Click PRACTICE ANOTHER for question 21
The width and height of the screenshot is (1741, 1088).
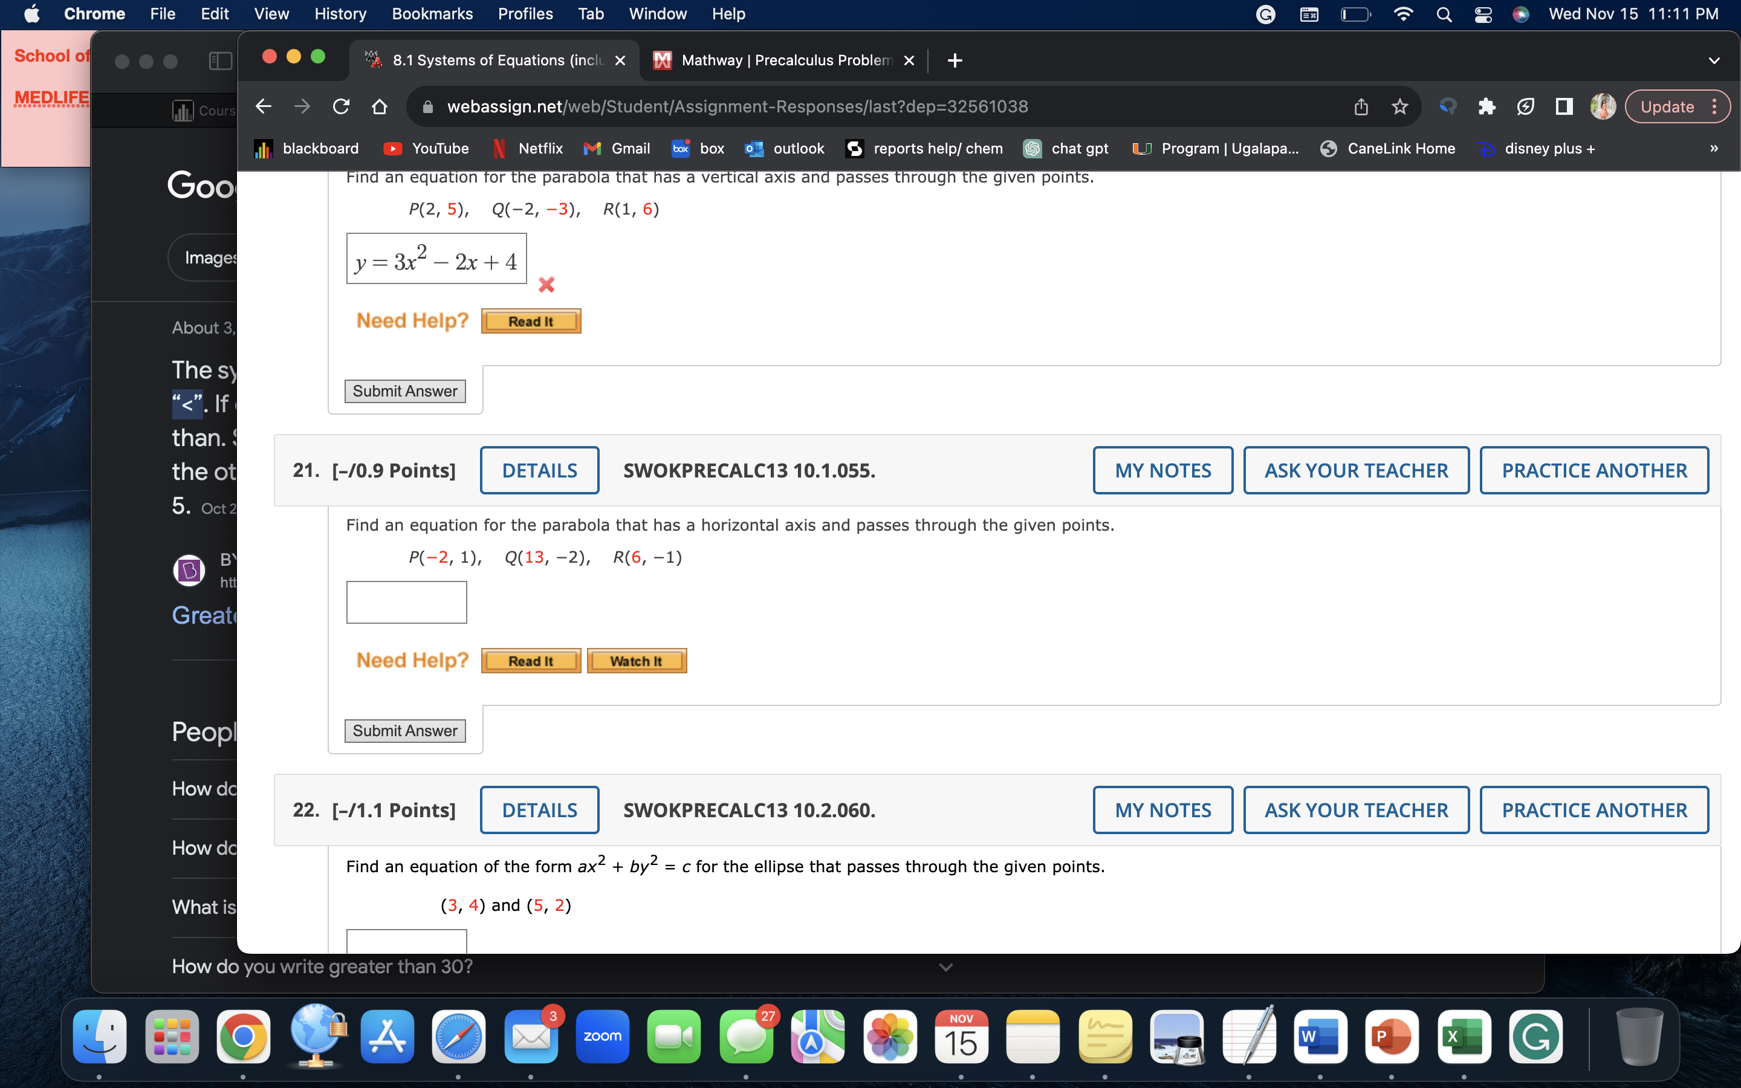[1593, 470]
